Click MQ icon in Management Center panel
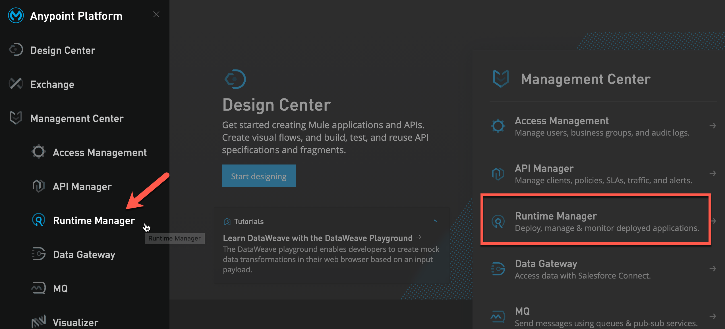725x329 pixels. click(x=498, y=317)
